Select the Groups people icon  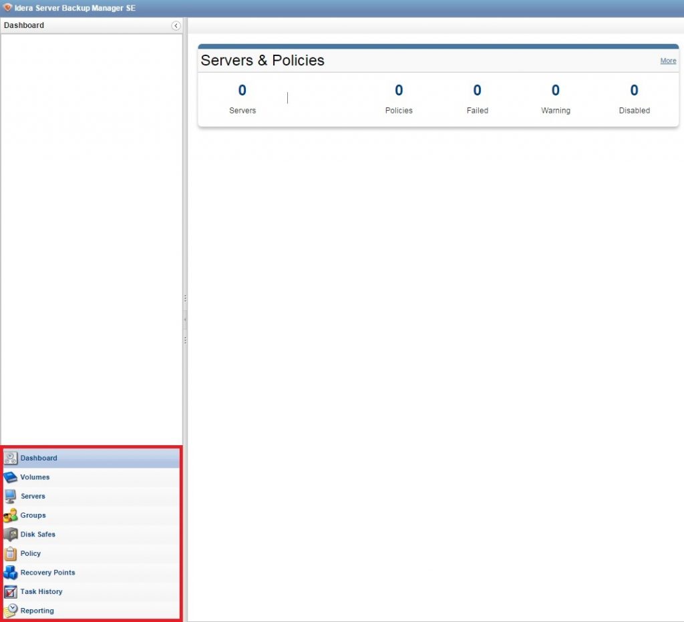pos(10,515)
